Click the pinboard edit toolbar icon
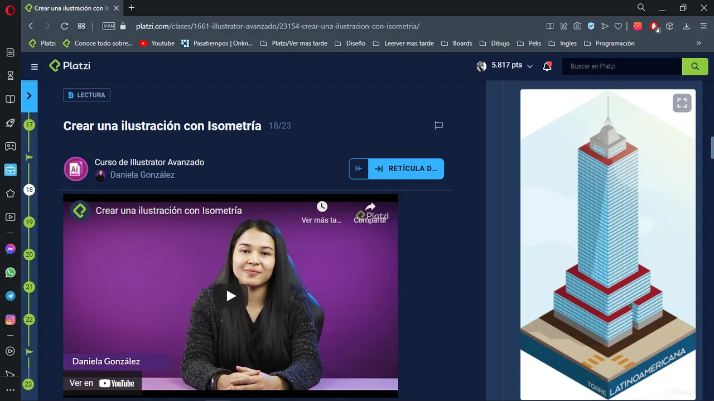The height and width of the screenshot is (401, 714). 564,26
